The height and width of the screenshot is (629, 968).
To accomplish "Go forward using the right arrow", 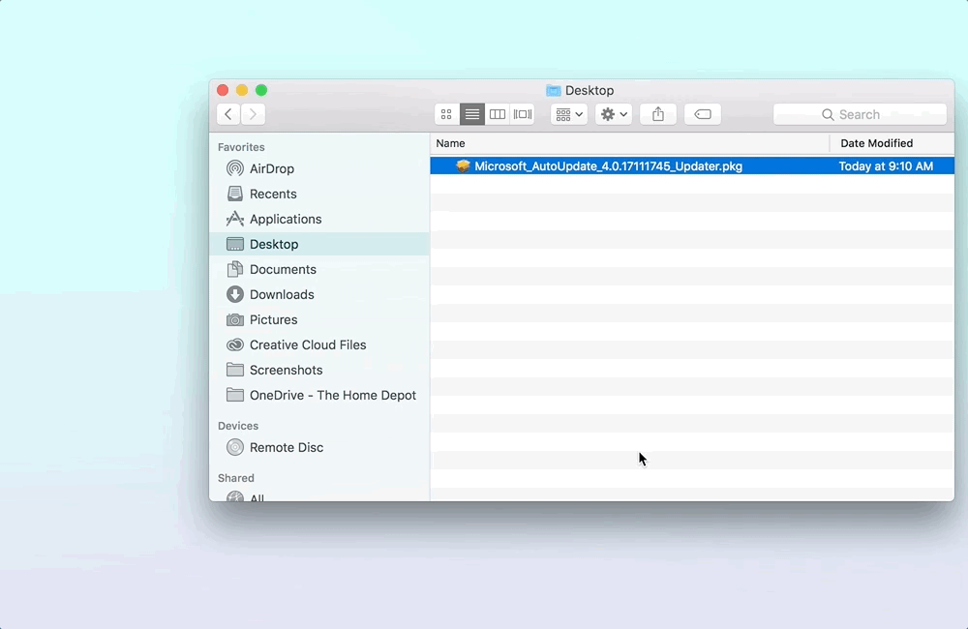I will point(253,114).
